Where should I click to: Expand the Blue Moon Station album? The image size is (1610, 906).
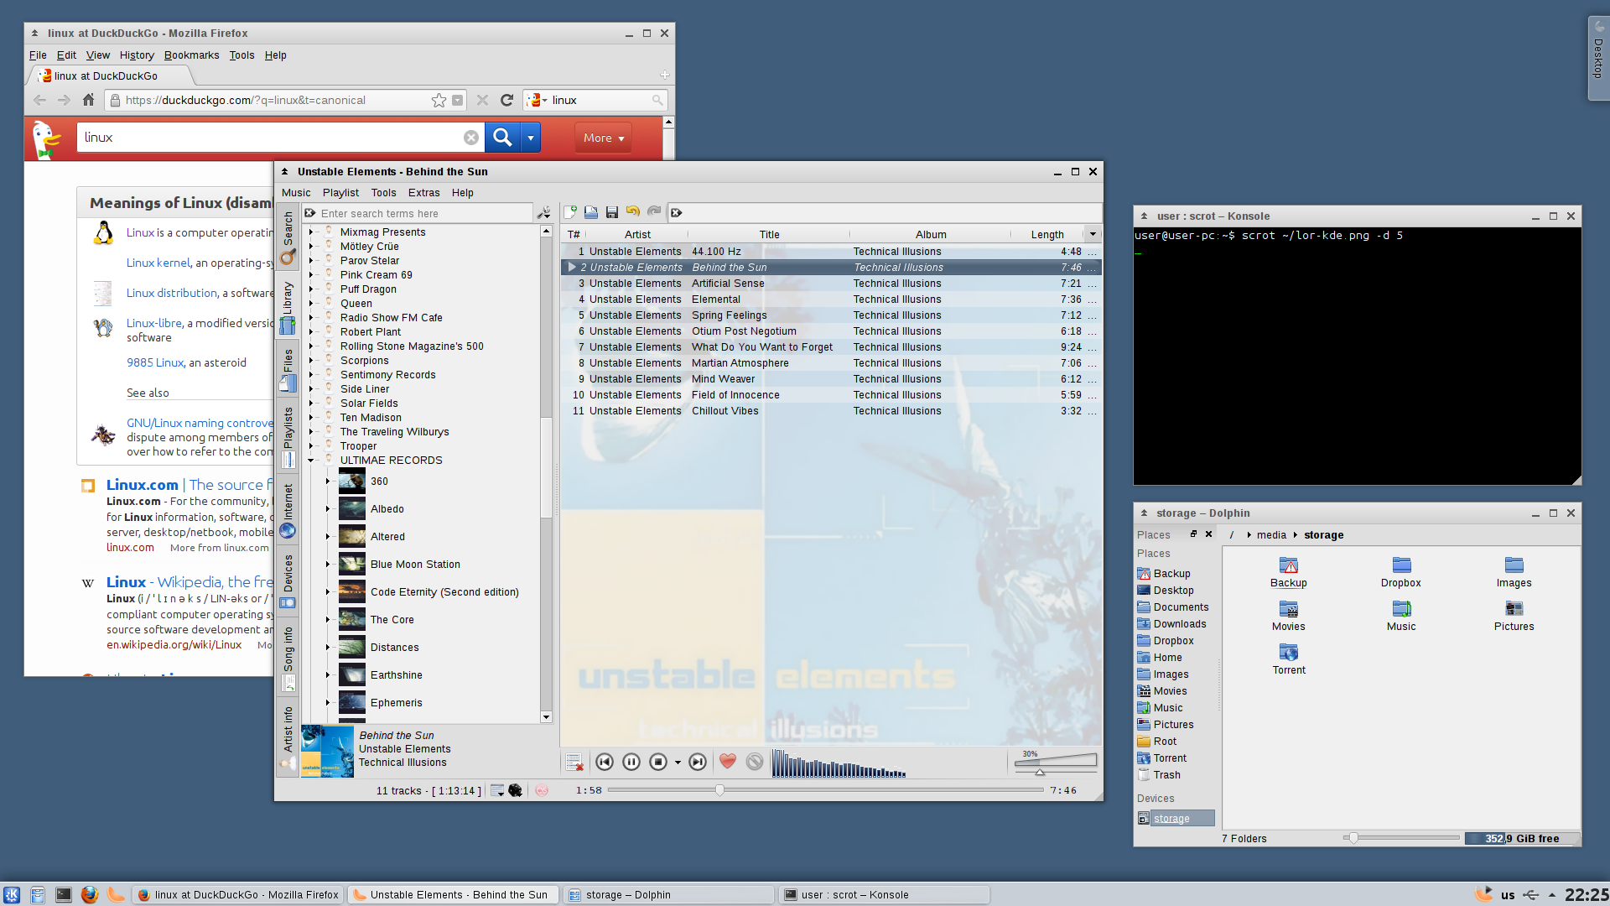(328, 565)
